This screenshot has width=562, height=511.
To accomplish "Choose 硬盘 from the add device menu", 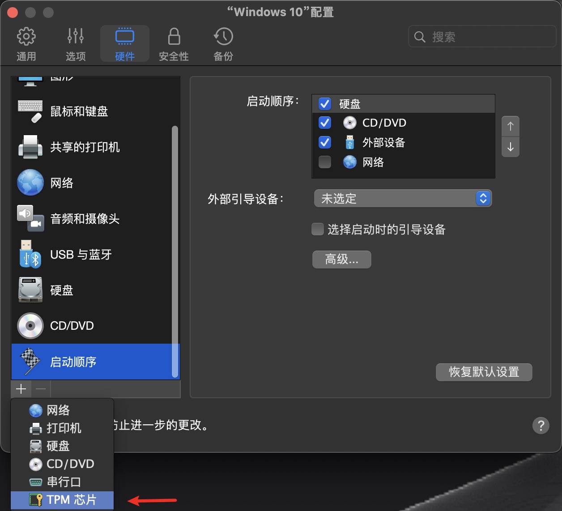I will click(62, 446).
